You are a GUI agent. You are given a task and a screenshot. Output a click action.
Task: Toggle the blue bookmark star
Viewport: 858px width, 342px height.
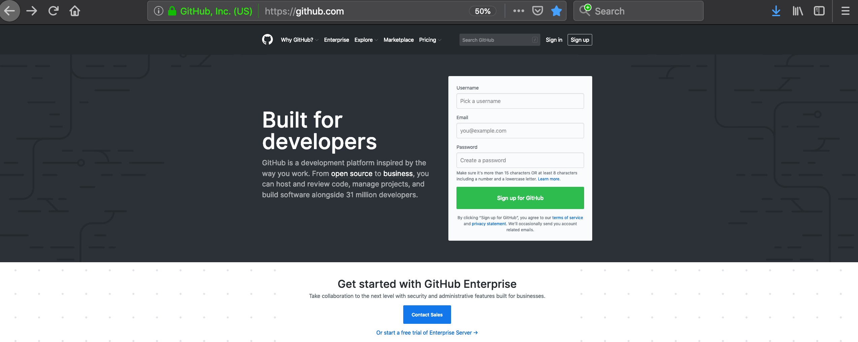point(557,11)
